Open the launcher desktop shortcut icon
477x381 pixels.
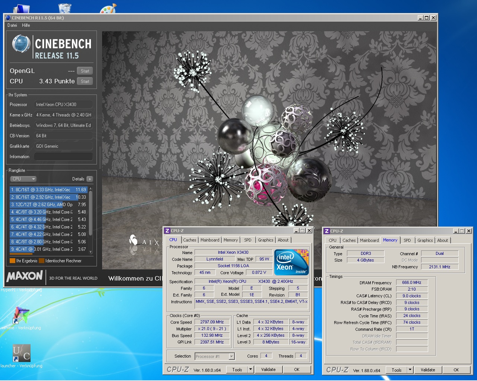click(21, 353)
